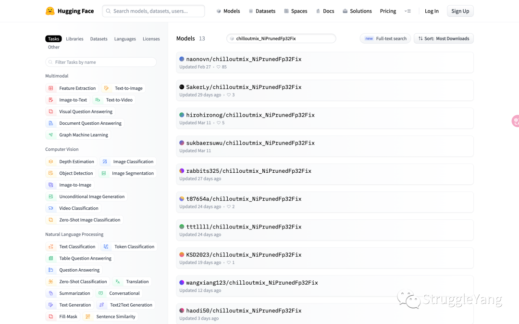Click the Visual Question Answering icon
Image resolution: width=519 pixels, height=324 pixels.
click(x=50, y=111)
